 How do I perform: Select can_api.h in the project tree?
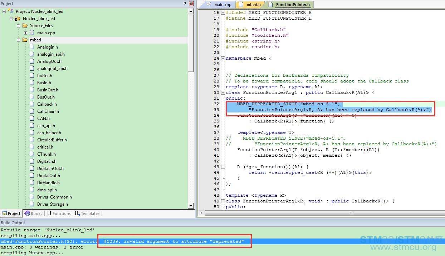[x=46, y=126]
